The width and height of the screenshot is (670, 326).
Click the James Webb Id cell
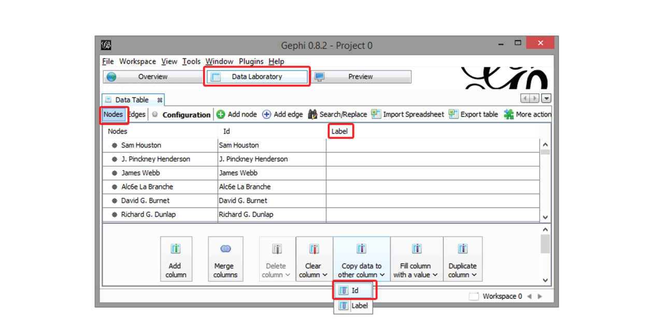[x=272, y=173]
